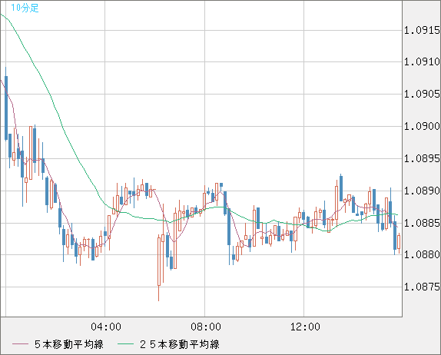Click the purple 5-period moving average legend line
Viewport: 441px width, 355px height.
(x=20, y=344)
